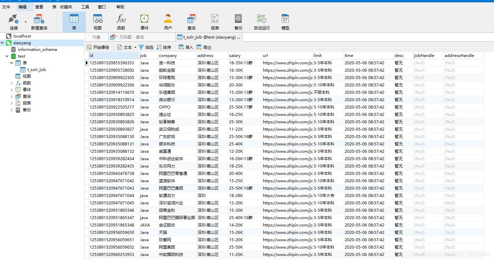The width and height of the screenshot is (494, 260).
Task: Open the Connection dropdown arrow
Action: tap(25, 22)
